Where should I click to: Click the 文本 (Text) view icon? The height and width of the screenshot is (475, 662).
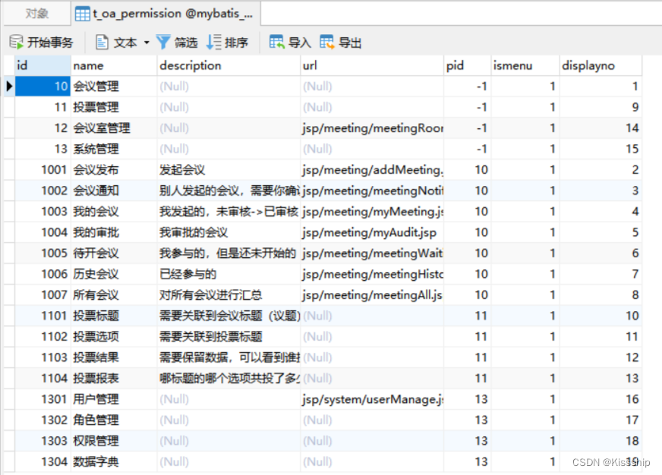(x=122, y=42)
